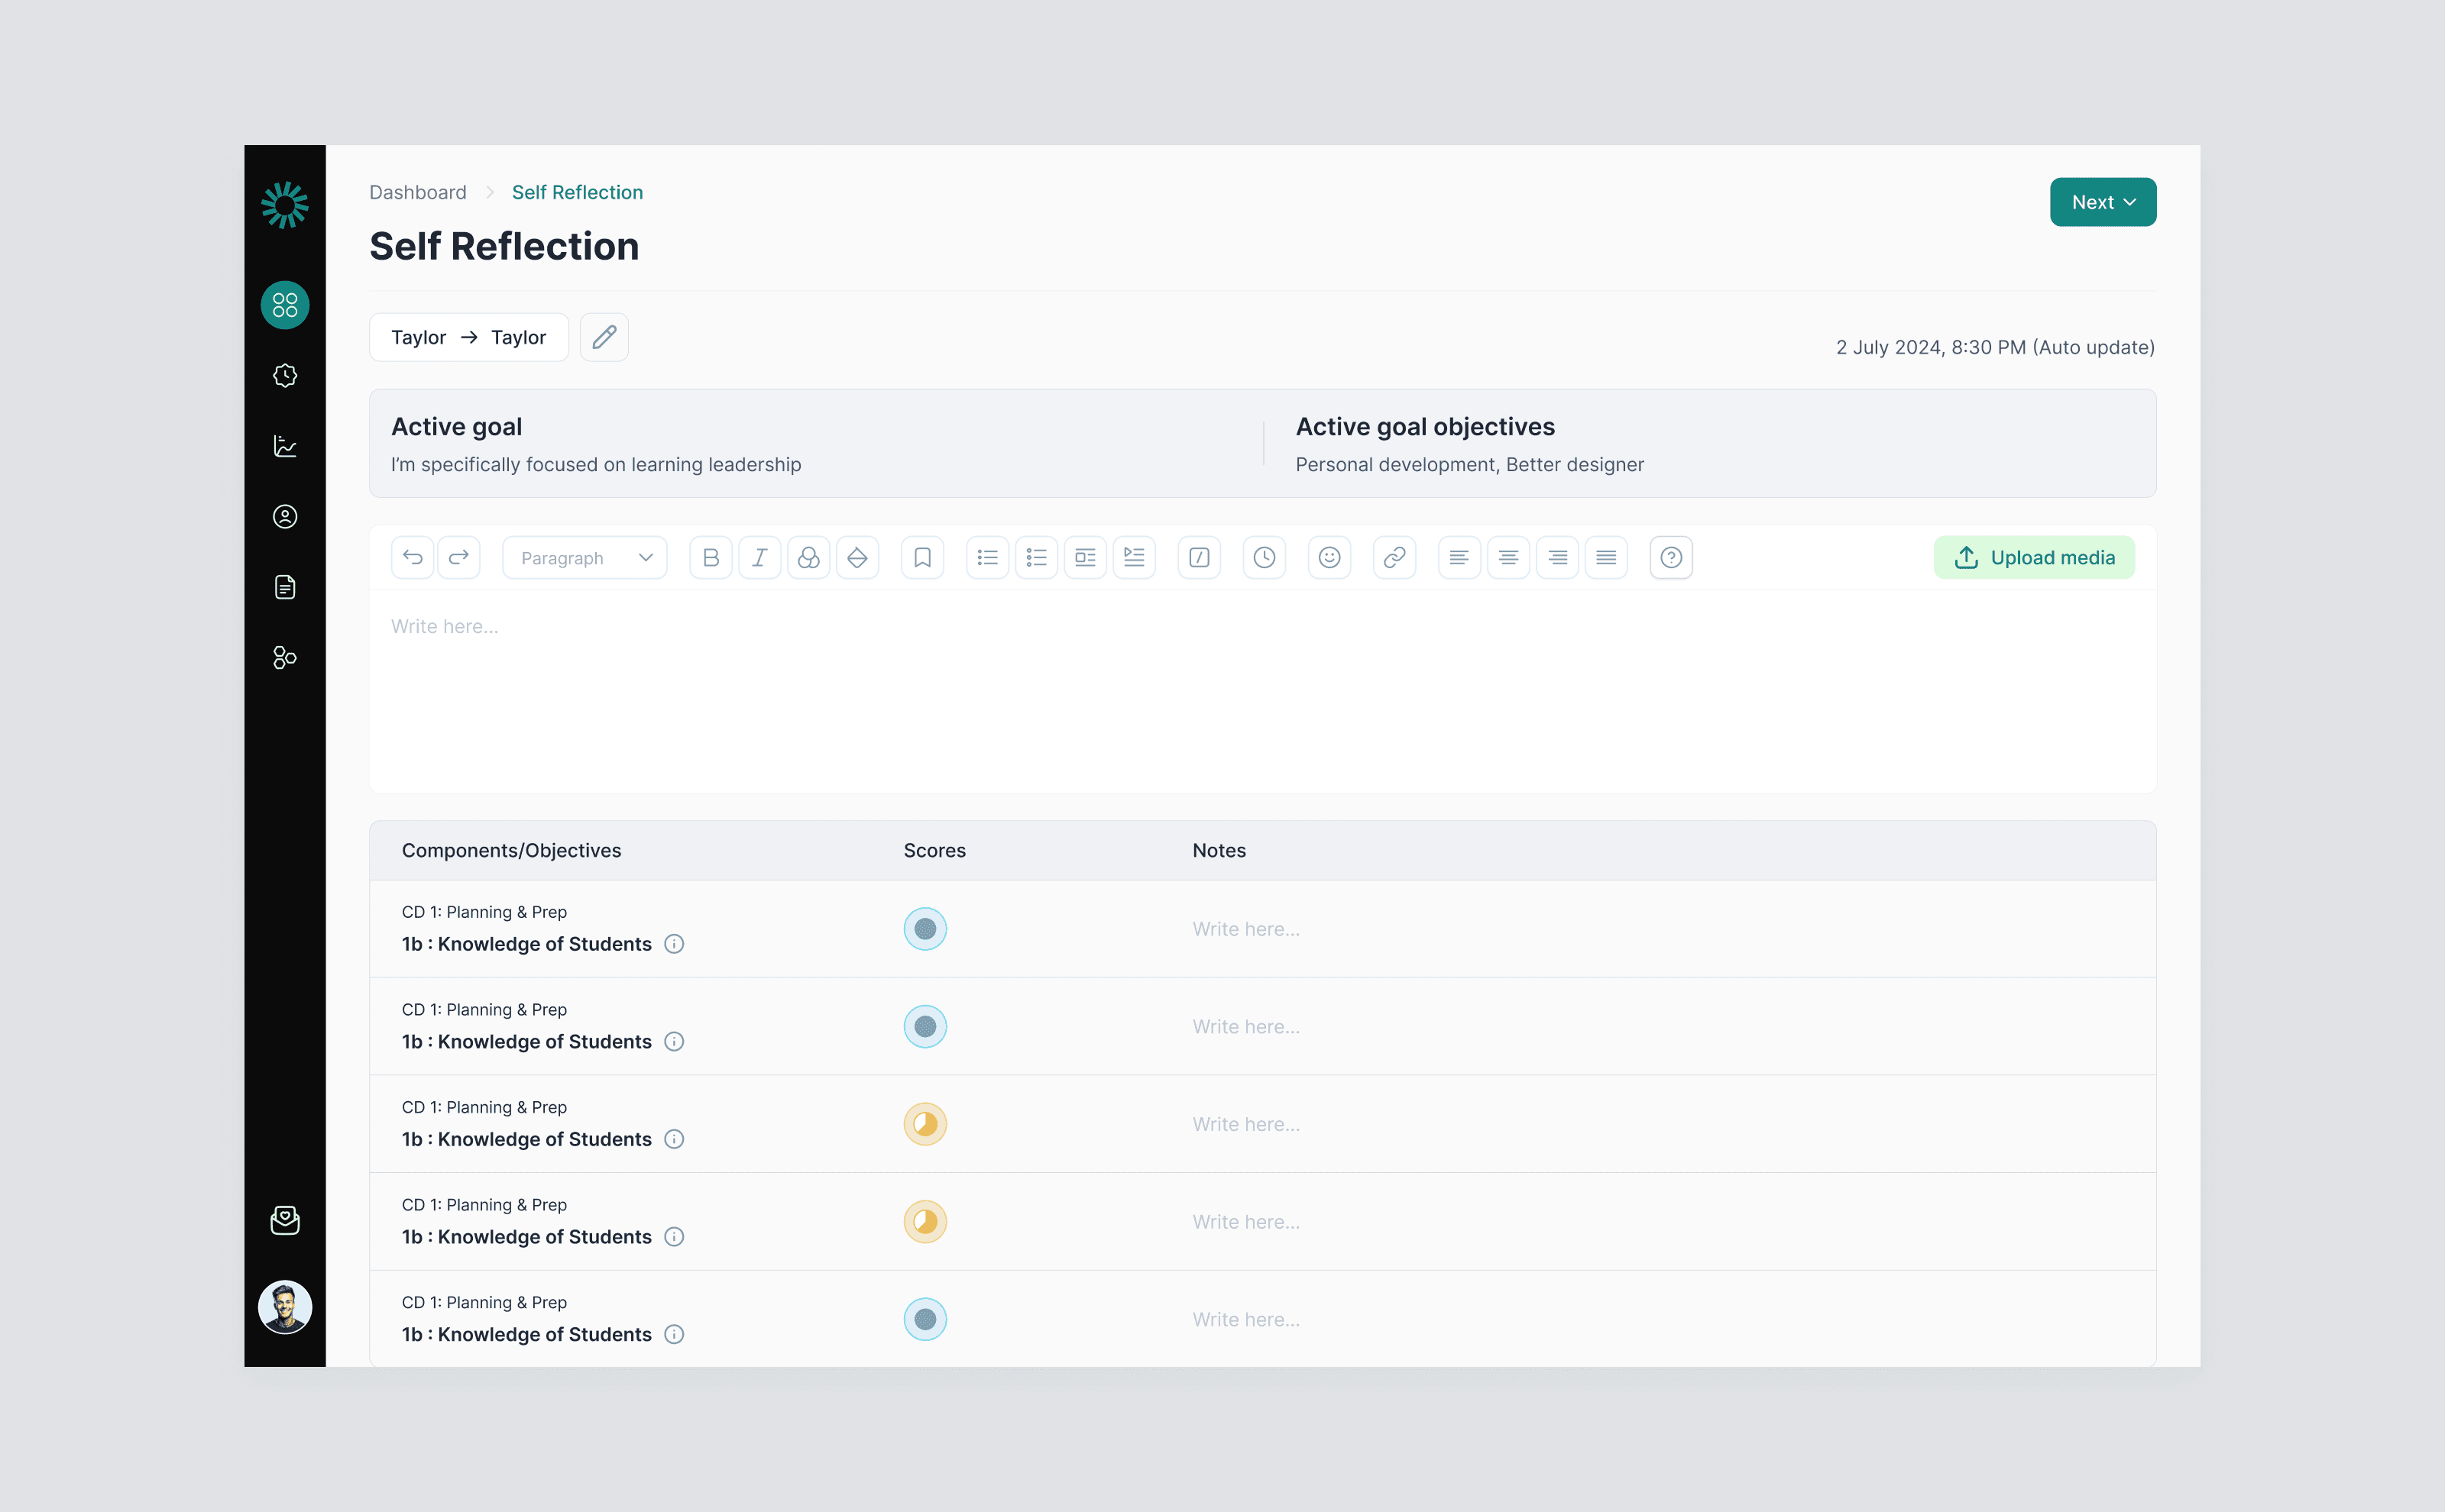Open the clock badge icon in sidebar
Image resolution: width=2445 pixels, height=1512 pixels.
pos(285,376)
